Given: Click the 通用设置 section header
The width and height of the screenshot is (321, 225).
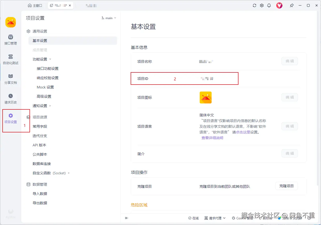Looking at the screenshot, I should tap(37, 31).
